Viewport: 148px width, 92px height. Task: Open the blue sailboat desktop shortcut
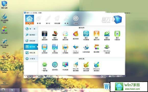pyautogui.click(x=4, y=18)
